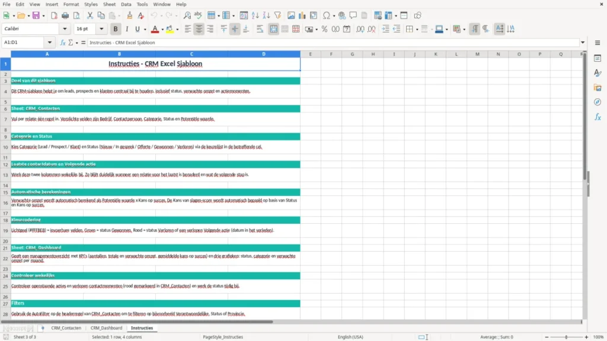607x341 pixels.
Task: Click the Copy icon
Action: (101, 15)
